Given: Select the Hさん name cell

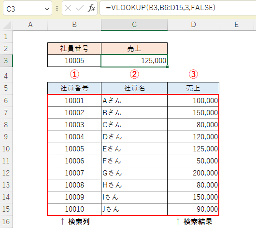Looking at the screenshot, I should tap(134, 185).
